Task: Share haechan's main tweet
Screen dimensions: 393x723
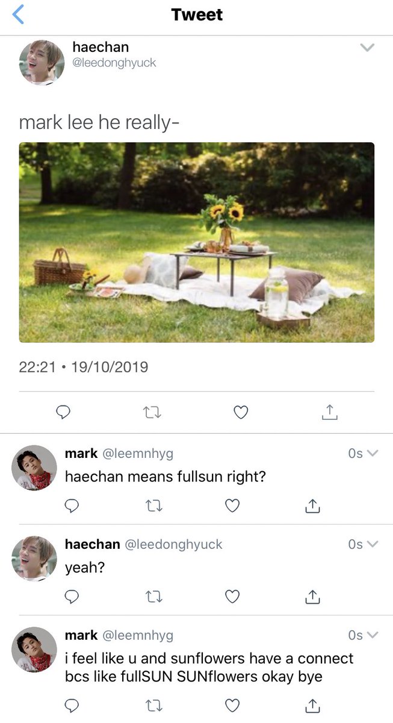Action: click(329, 412)
